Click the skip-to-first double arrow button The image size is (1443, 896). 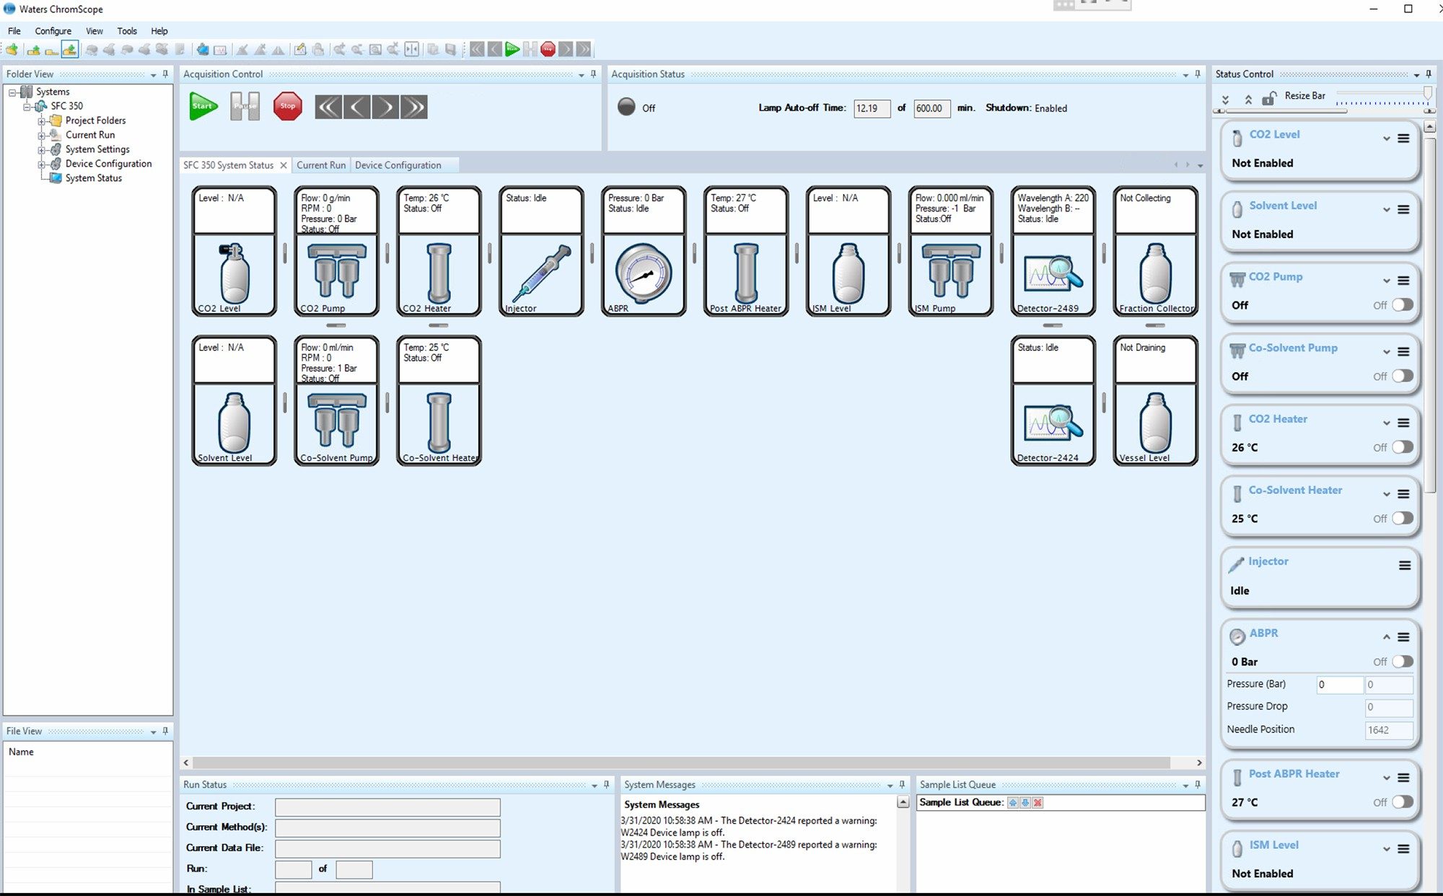tap(328, 107)
